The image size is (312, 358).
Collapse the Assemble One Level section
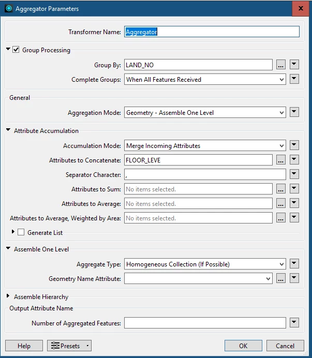pyautogui.click(x=8, y=248)
